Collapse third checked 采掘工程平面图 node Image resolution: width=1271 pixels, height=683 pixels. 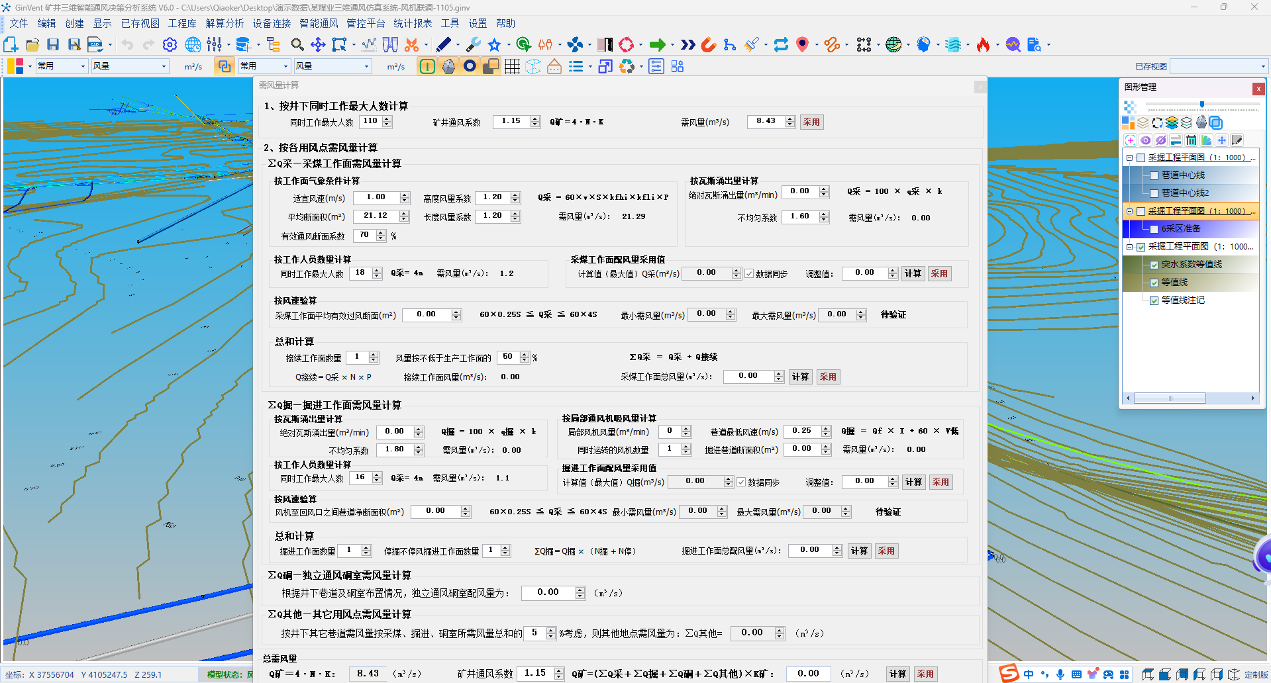(x=1130, y=247)
